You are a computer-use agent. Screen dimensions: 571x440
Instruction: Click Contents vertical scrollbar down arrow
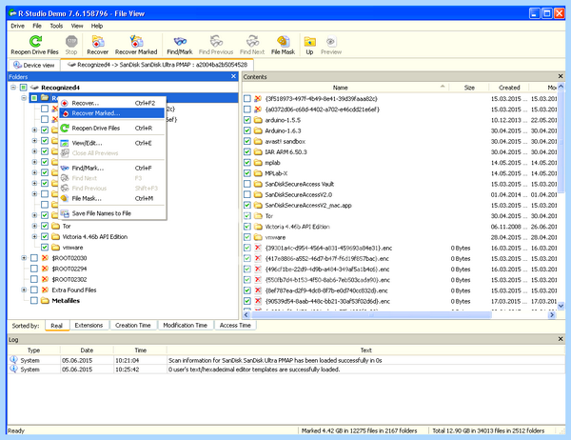(561, 307)
